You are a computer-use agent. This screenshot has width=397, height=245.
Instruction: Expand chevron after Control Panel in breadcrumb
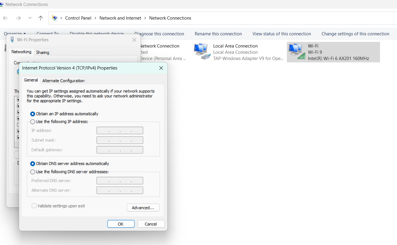tap(96, 18)
